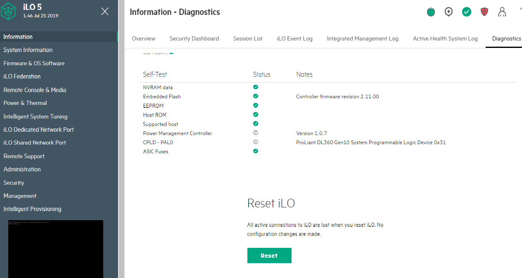Click the Information - Diagnostics page title
522x278 pixels.
coord(175,12)
